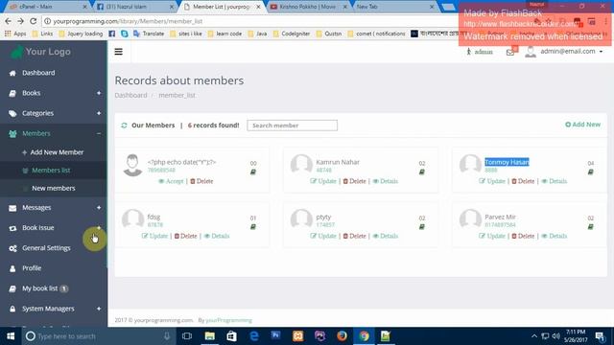The image size is (614, 345).
Task: Open XAMPP from the taskbar
Action: 298,336
